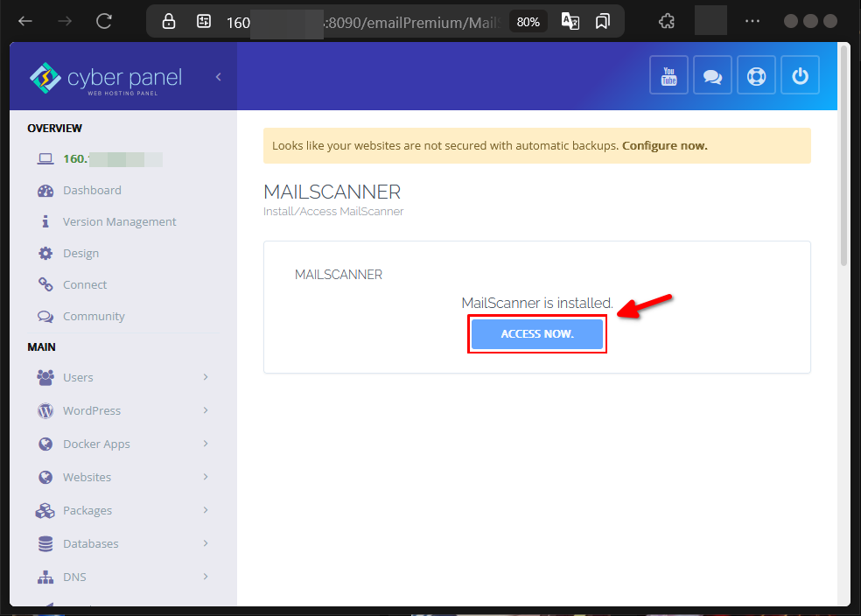Click the WordPress logo icon
Image resolution: width=861 pixels, height=616 pixels.
pyautogui.click(x=45, y=410)
